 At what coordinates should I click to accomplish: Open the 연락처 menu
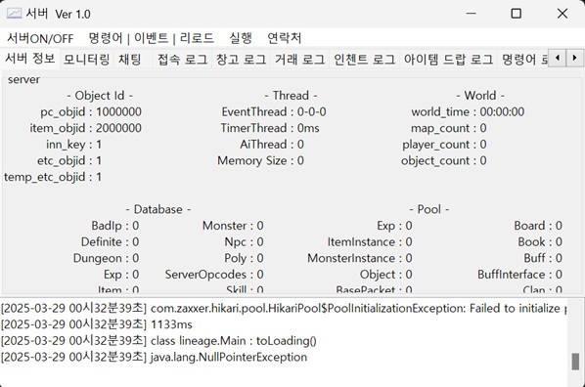285,38
